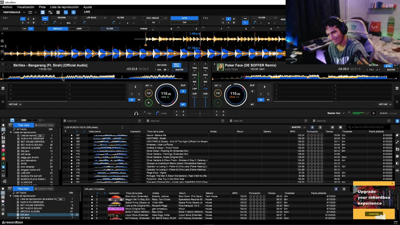Click Poker Face album artwork on deck 2
This screenshot has width=400, height=225.
tap(220, 67)
